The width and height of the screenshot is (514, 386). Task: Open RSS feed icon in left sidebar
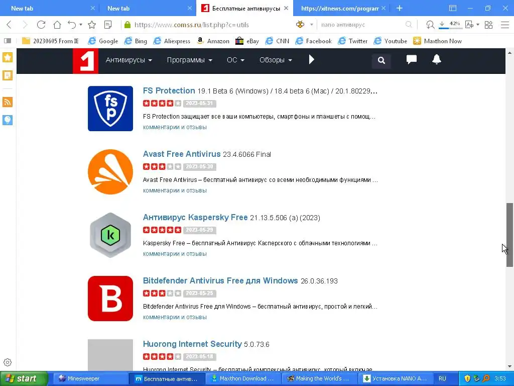pos(8,102)
